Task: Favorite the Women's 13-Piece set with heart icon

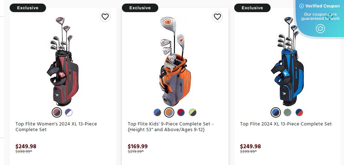Action: coord(105,16)
